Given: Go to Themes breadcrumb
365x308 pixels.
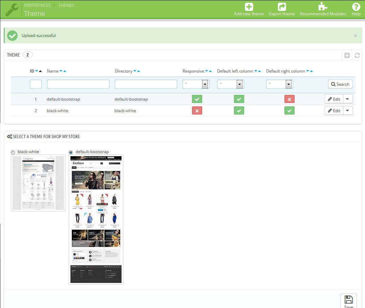Looking at the screenshot, I should [x=66, y=5].
